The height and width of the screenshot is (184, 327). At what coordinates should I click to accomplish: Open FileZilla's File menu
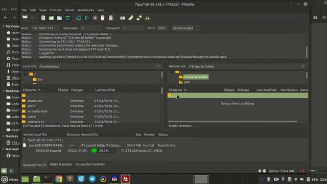[24, 10]
